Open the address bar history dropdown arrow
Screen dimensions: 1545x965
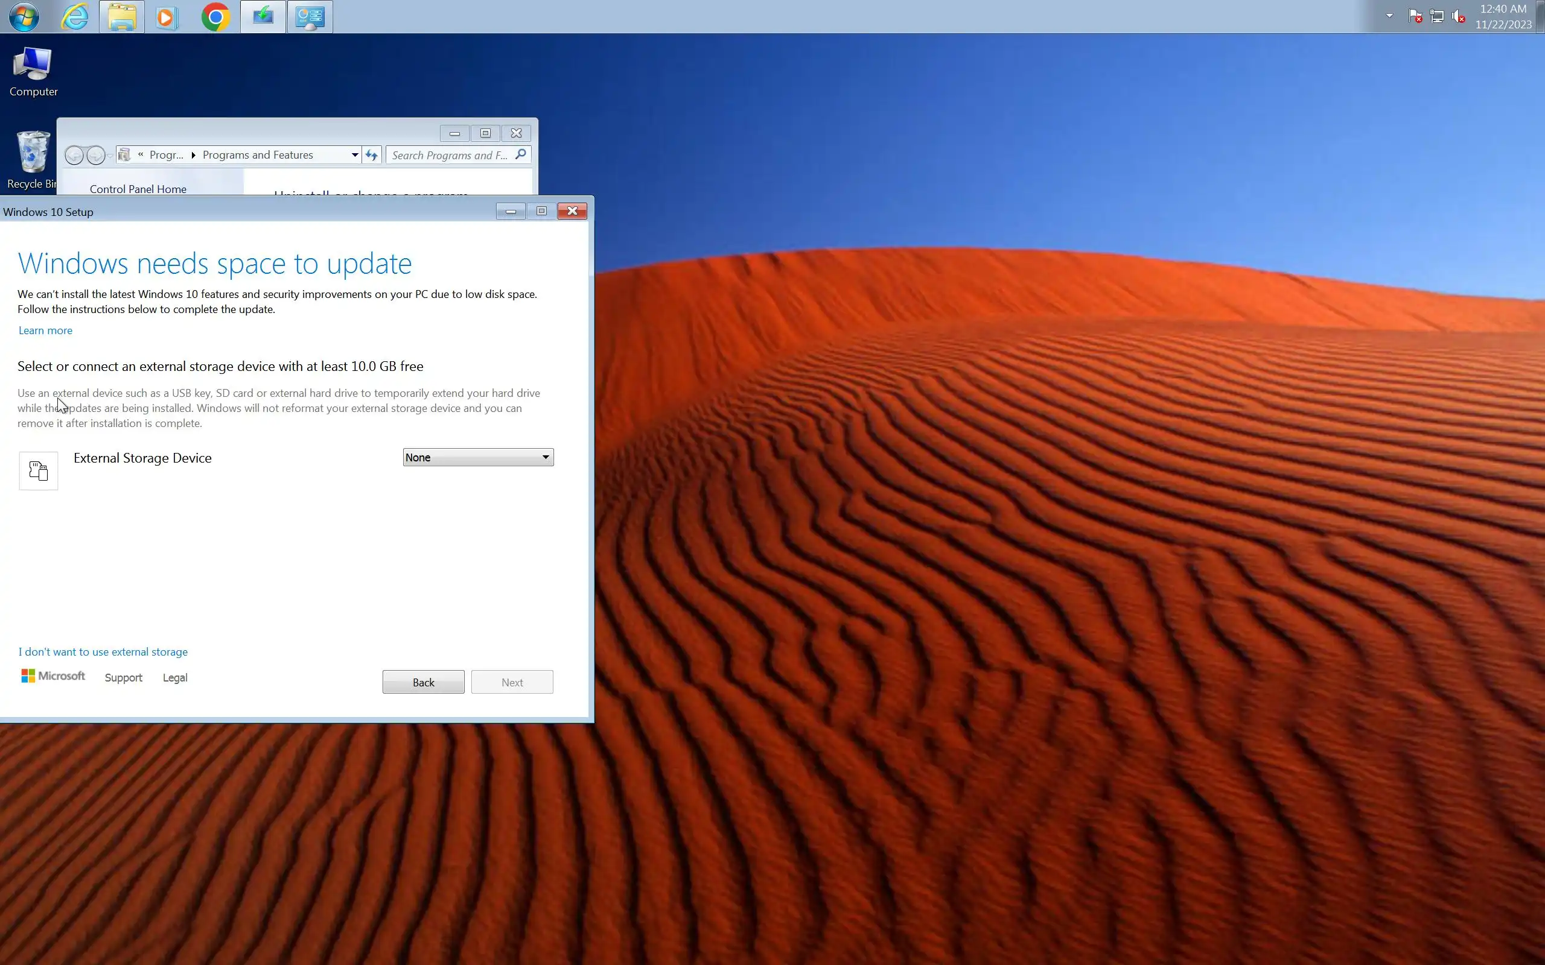tap(355, 155)
